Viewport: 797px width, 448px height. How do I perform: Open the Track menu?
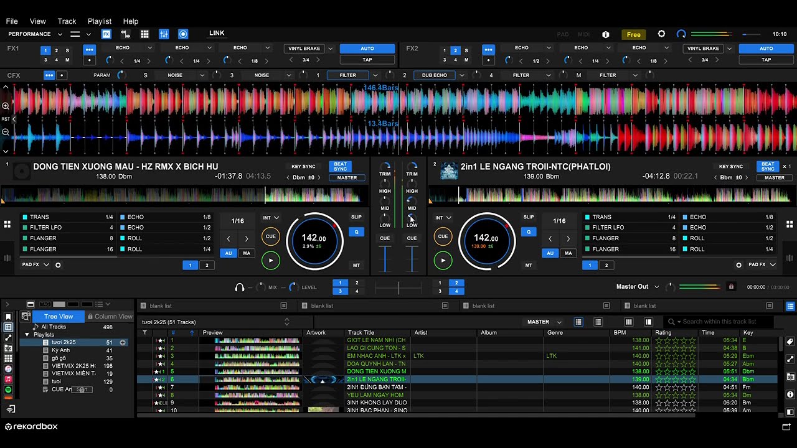(x=67, y=21)
